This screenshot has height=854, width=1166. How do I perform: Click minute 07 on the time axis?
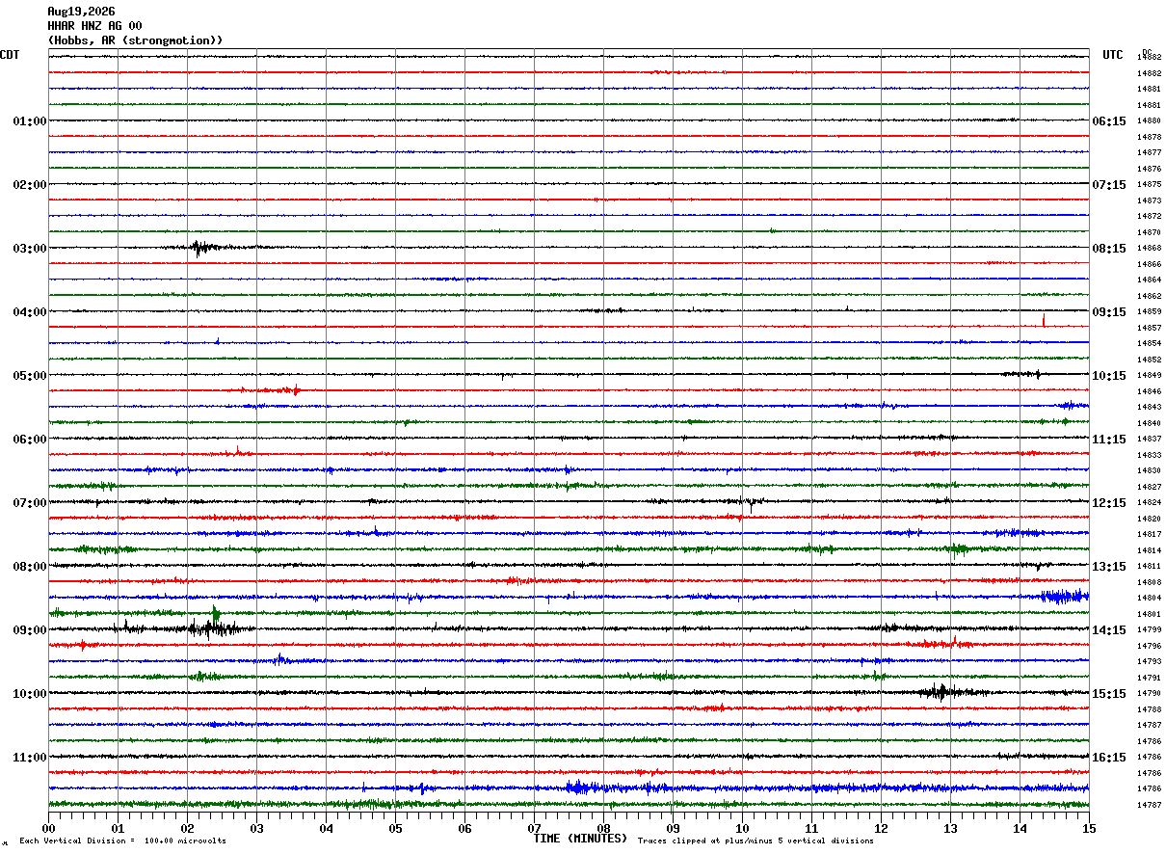tap(534, 828)
